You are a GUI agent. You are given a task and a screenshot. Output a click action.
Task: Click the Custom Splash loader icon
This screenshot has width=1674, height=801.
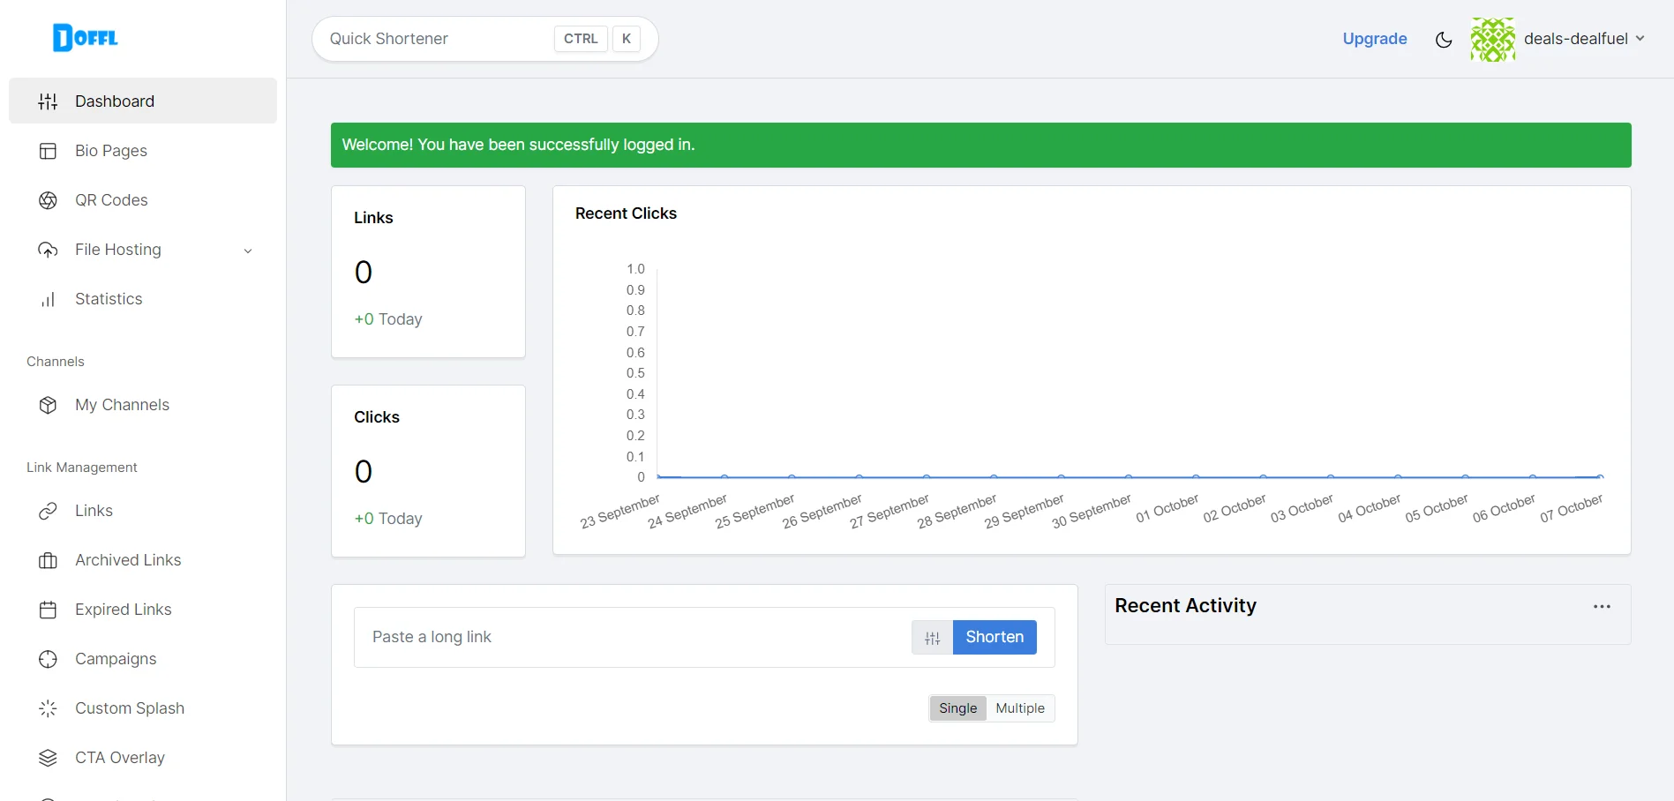(48, 708)
